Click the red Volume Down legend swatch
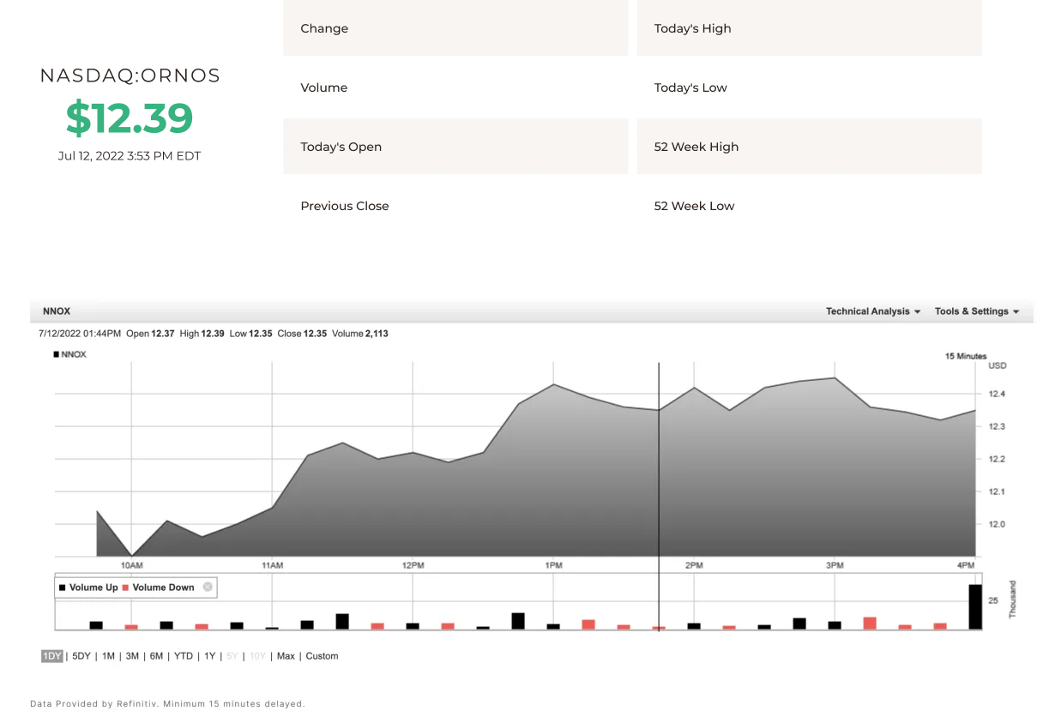1055x717 pixels. pyautogui.click(x=125, y=587)
